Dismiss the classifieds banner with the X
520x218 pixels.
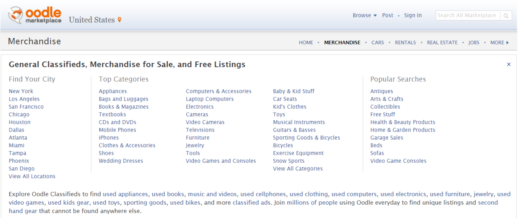(x=508, y=64)
